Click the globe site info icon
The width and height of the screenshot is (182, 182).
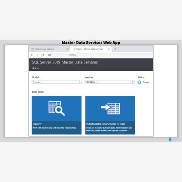pyautogui.click(x=49, y=55)
